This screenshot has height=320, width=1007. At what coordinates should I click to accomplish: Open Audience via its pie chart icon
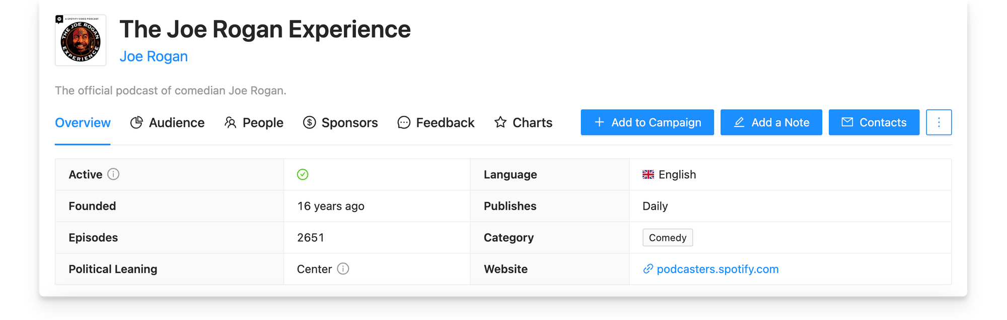click(x=136, y=122)
